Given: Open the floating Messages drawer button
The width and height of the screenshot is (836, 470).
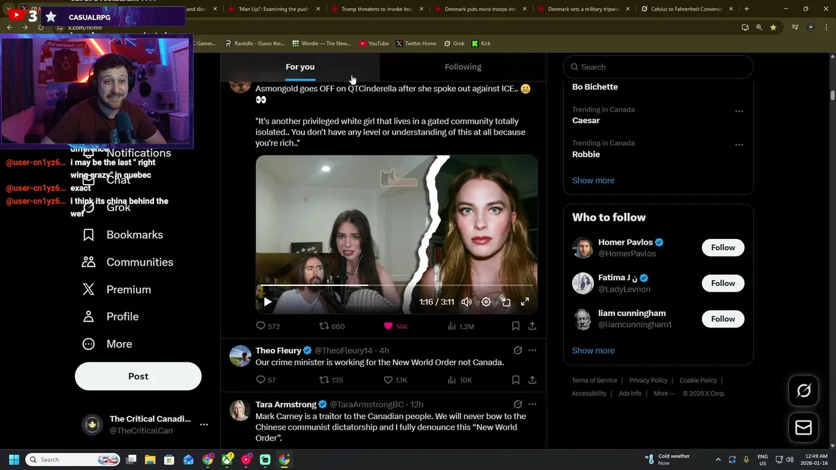Looking at the screenshot, I should pos(803,428).
